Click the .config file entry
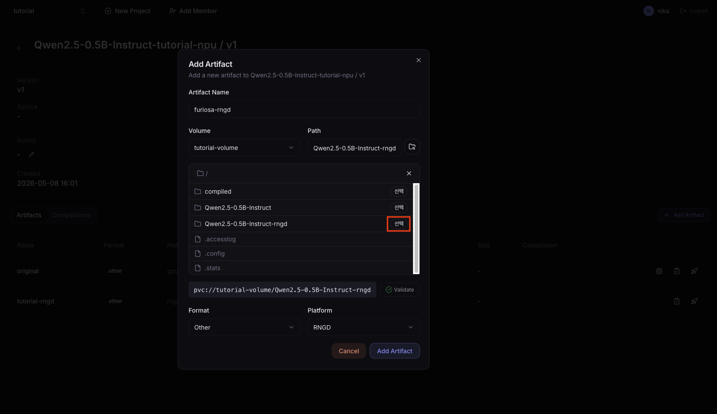 pos(301,254)
